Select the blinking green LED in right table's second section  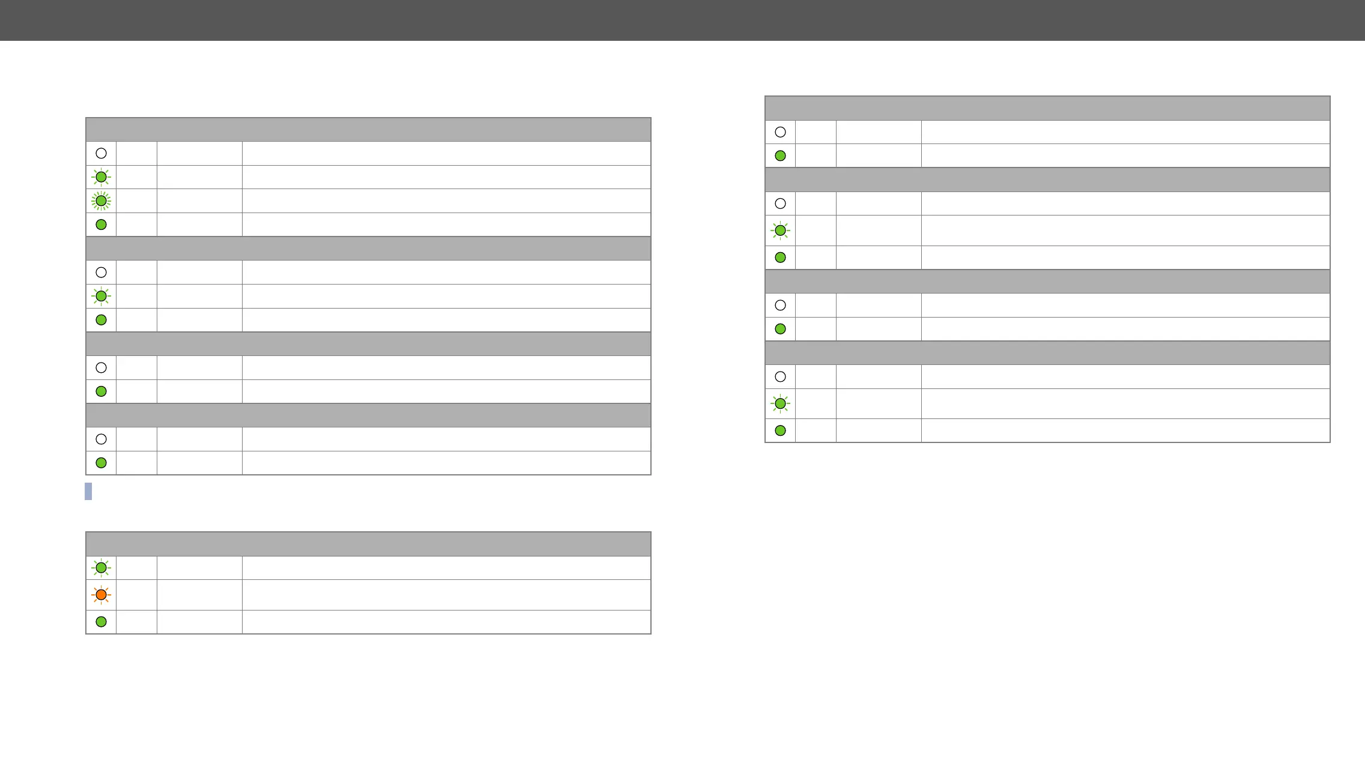coord(780,231)
